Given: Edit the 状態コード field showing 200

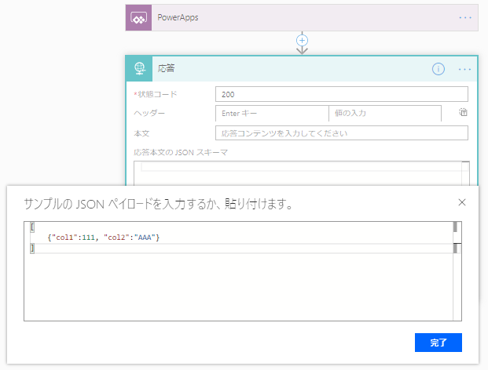Looking at the screenshot, I should click(341, 94).
